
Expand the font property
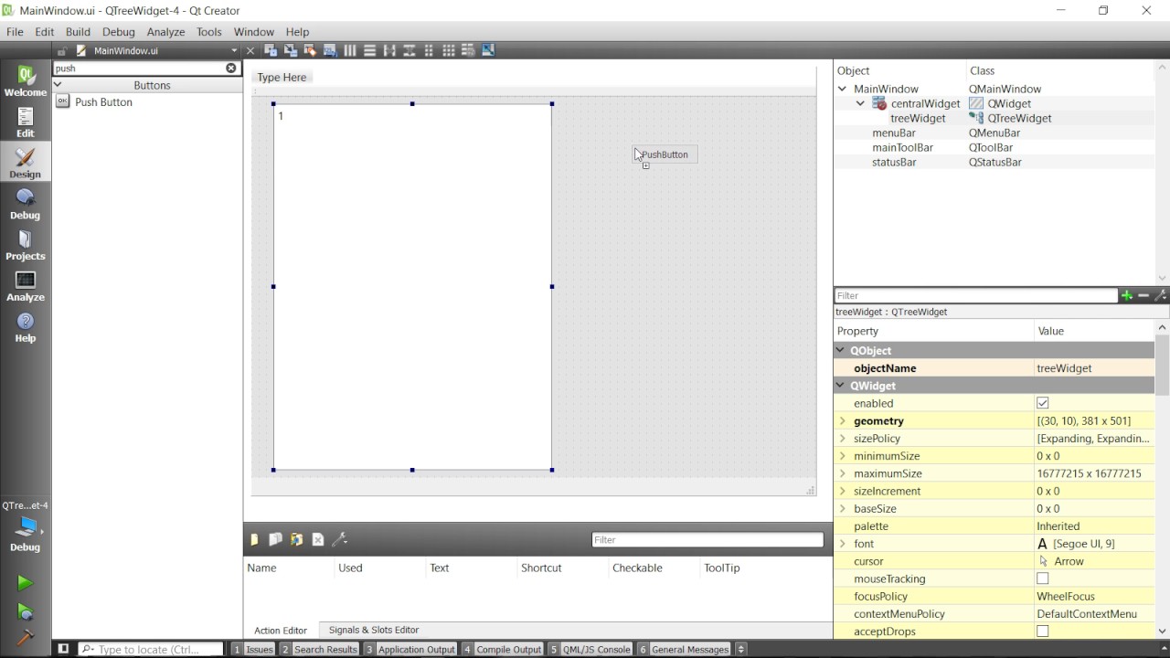point(842,544)
